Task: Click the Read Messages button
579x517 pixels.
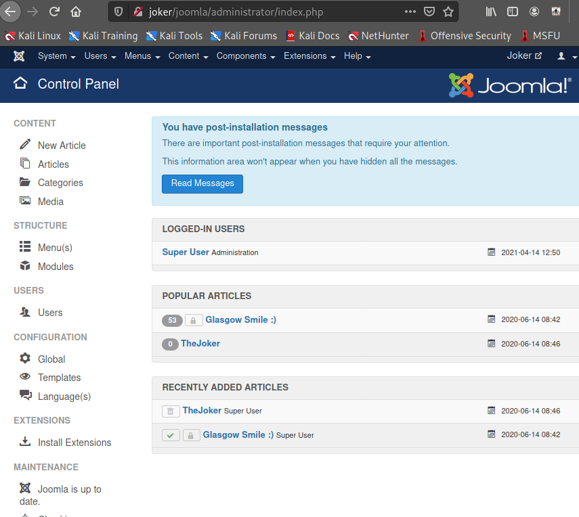Action: click(202, 184)
